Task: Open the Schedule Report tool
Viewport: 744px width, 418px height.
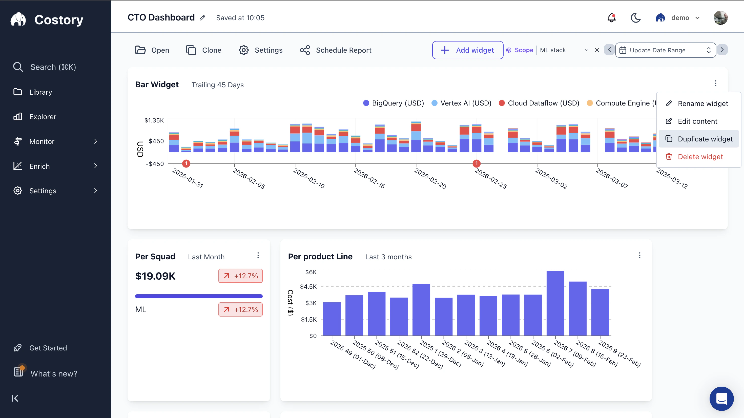Action: click(x=344, y=50)
